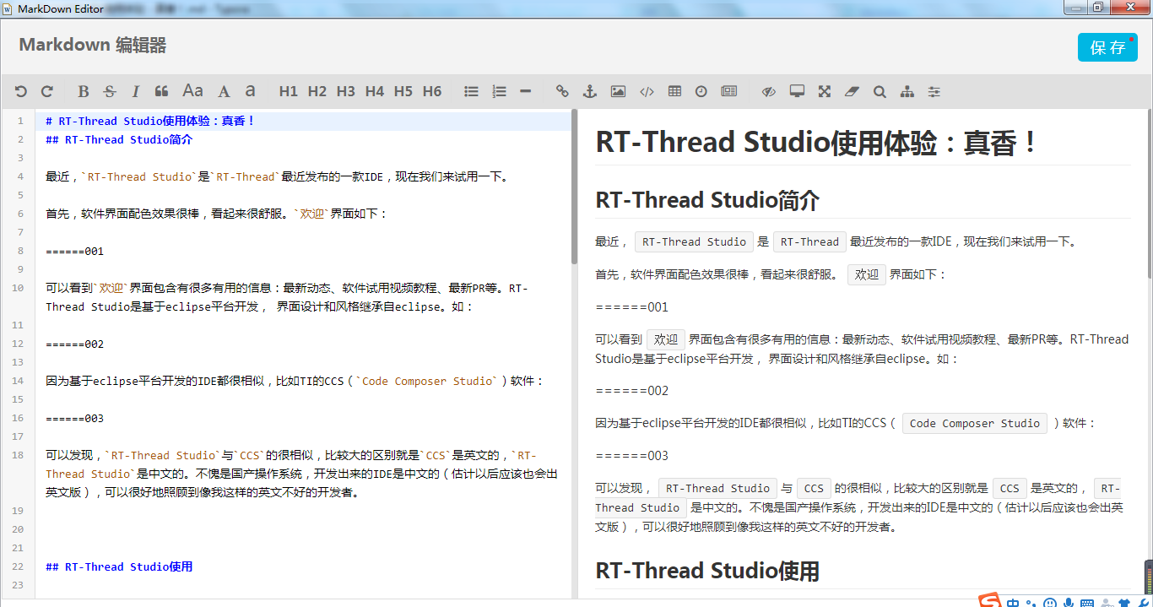Clear the editor with the eraser icon
Screen dimensions: 1153x607
[851, 90]
